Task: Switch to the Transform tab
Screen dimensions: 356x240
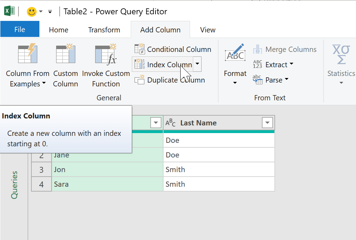Action: pyautogui.click(x=104, y=30)
